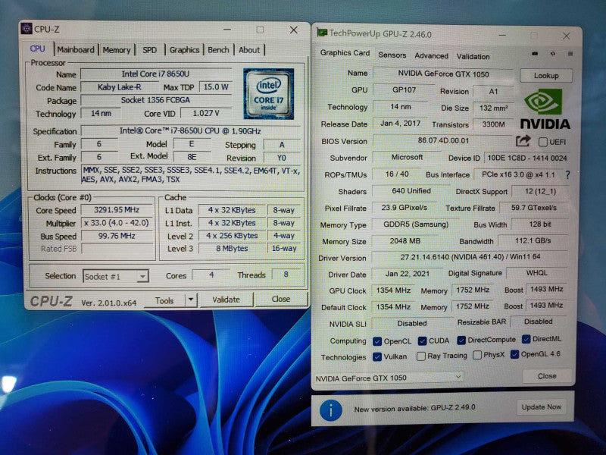Image resolution: width=606 pixels, height=455 pixels.
Task: Click the Close button in CPU-Z
Action: coord(281,299)
